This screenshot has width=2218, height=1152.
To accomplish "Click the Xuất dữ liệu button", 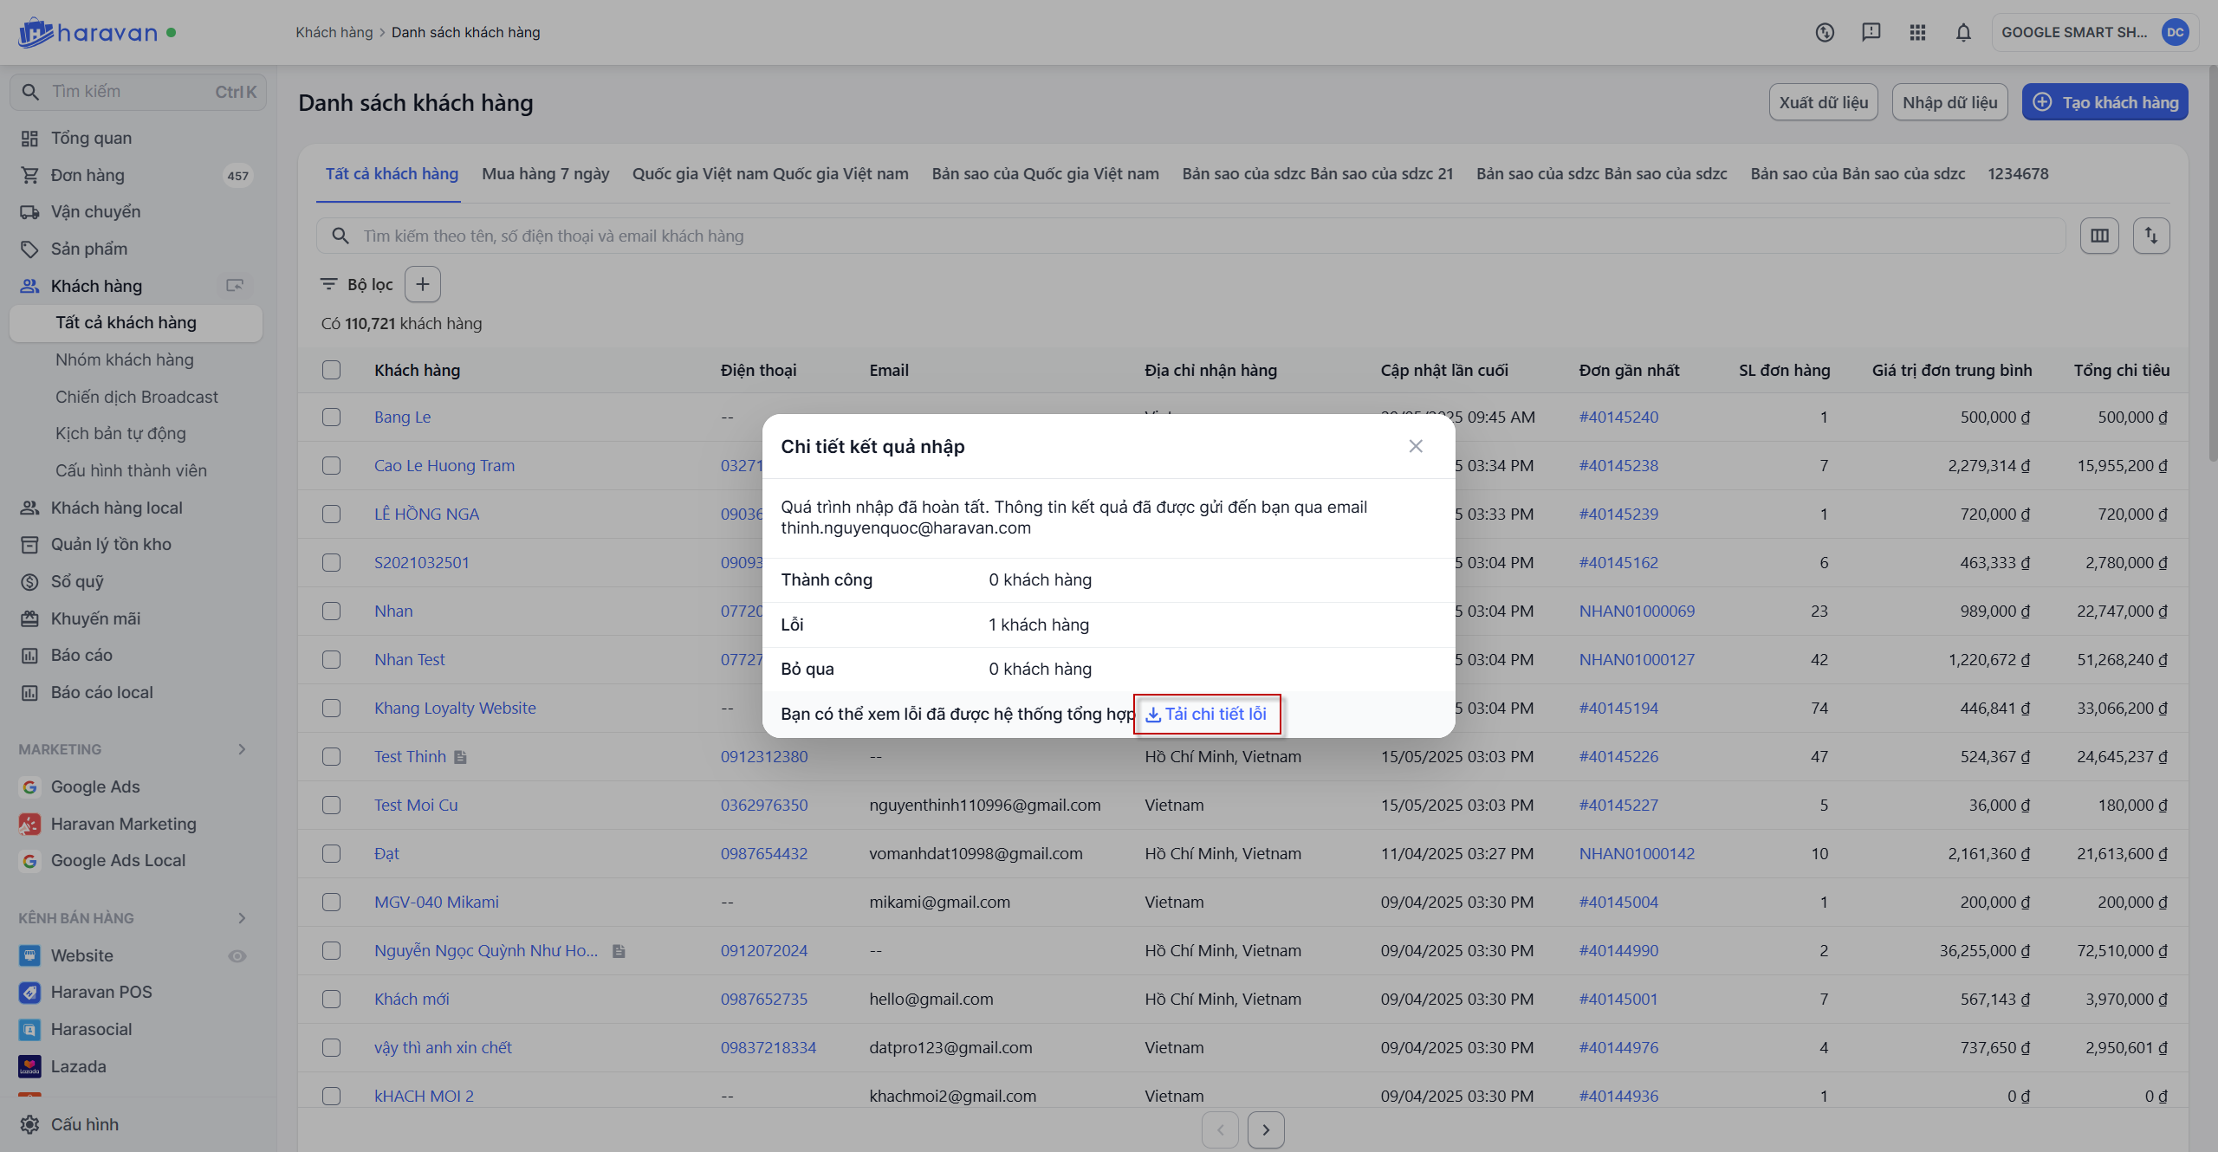I will tap(1823, 102).
